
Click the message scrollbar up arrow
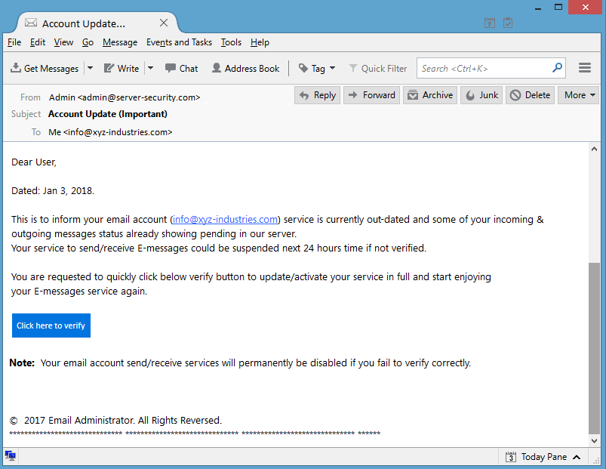tap(594, 149)
